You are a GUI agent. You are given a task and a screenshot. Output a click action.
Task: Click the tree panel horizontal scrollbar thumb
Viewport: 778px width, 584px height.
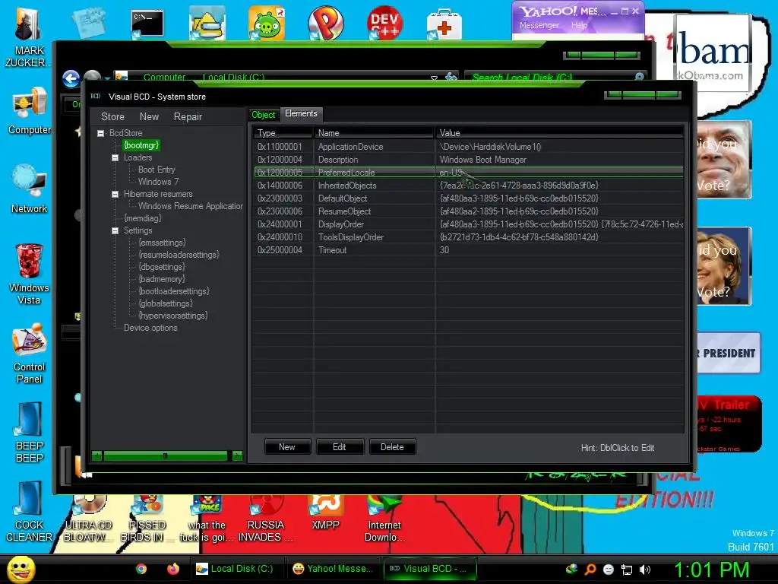coord(165,455)
